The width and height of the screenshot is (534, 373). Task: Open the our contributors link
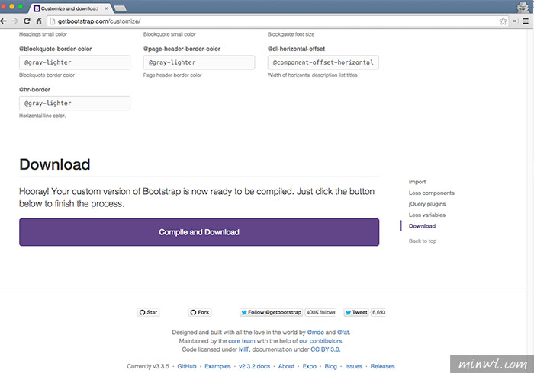(x=320, y=341)
